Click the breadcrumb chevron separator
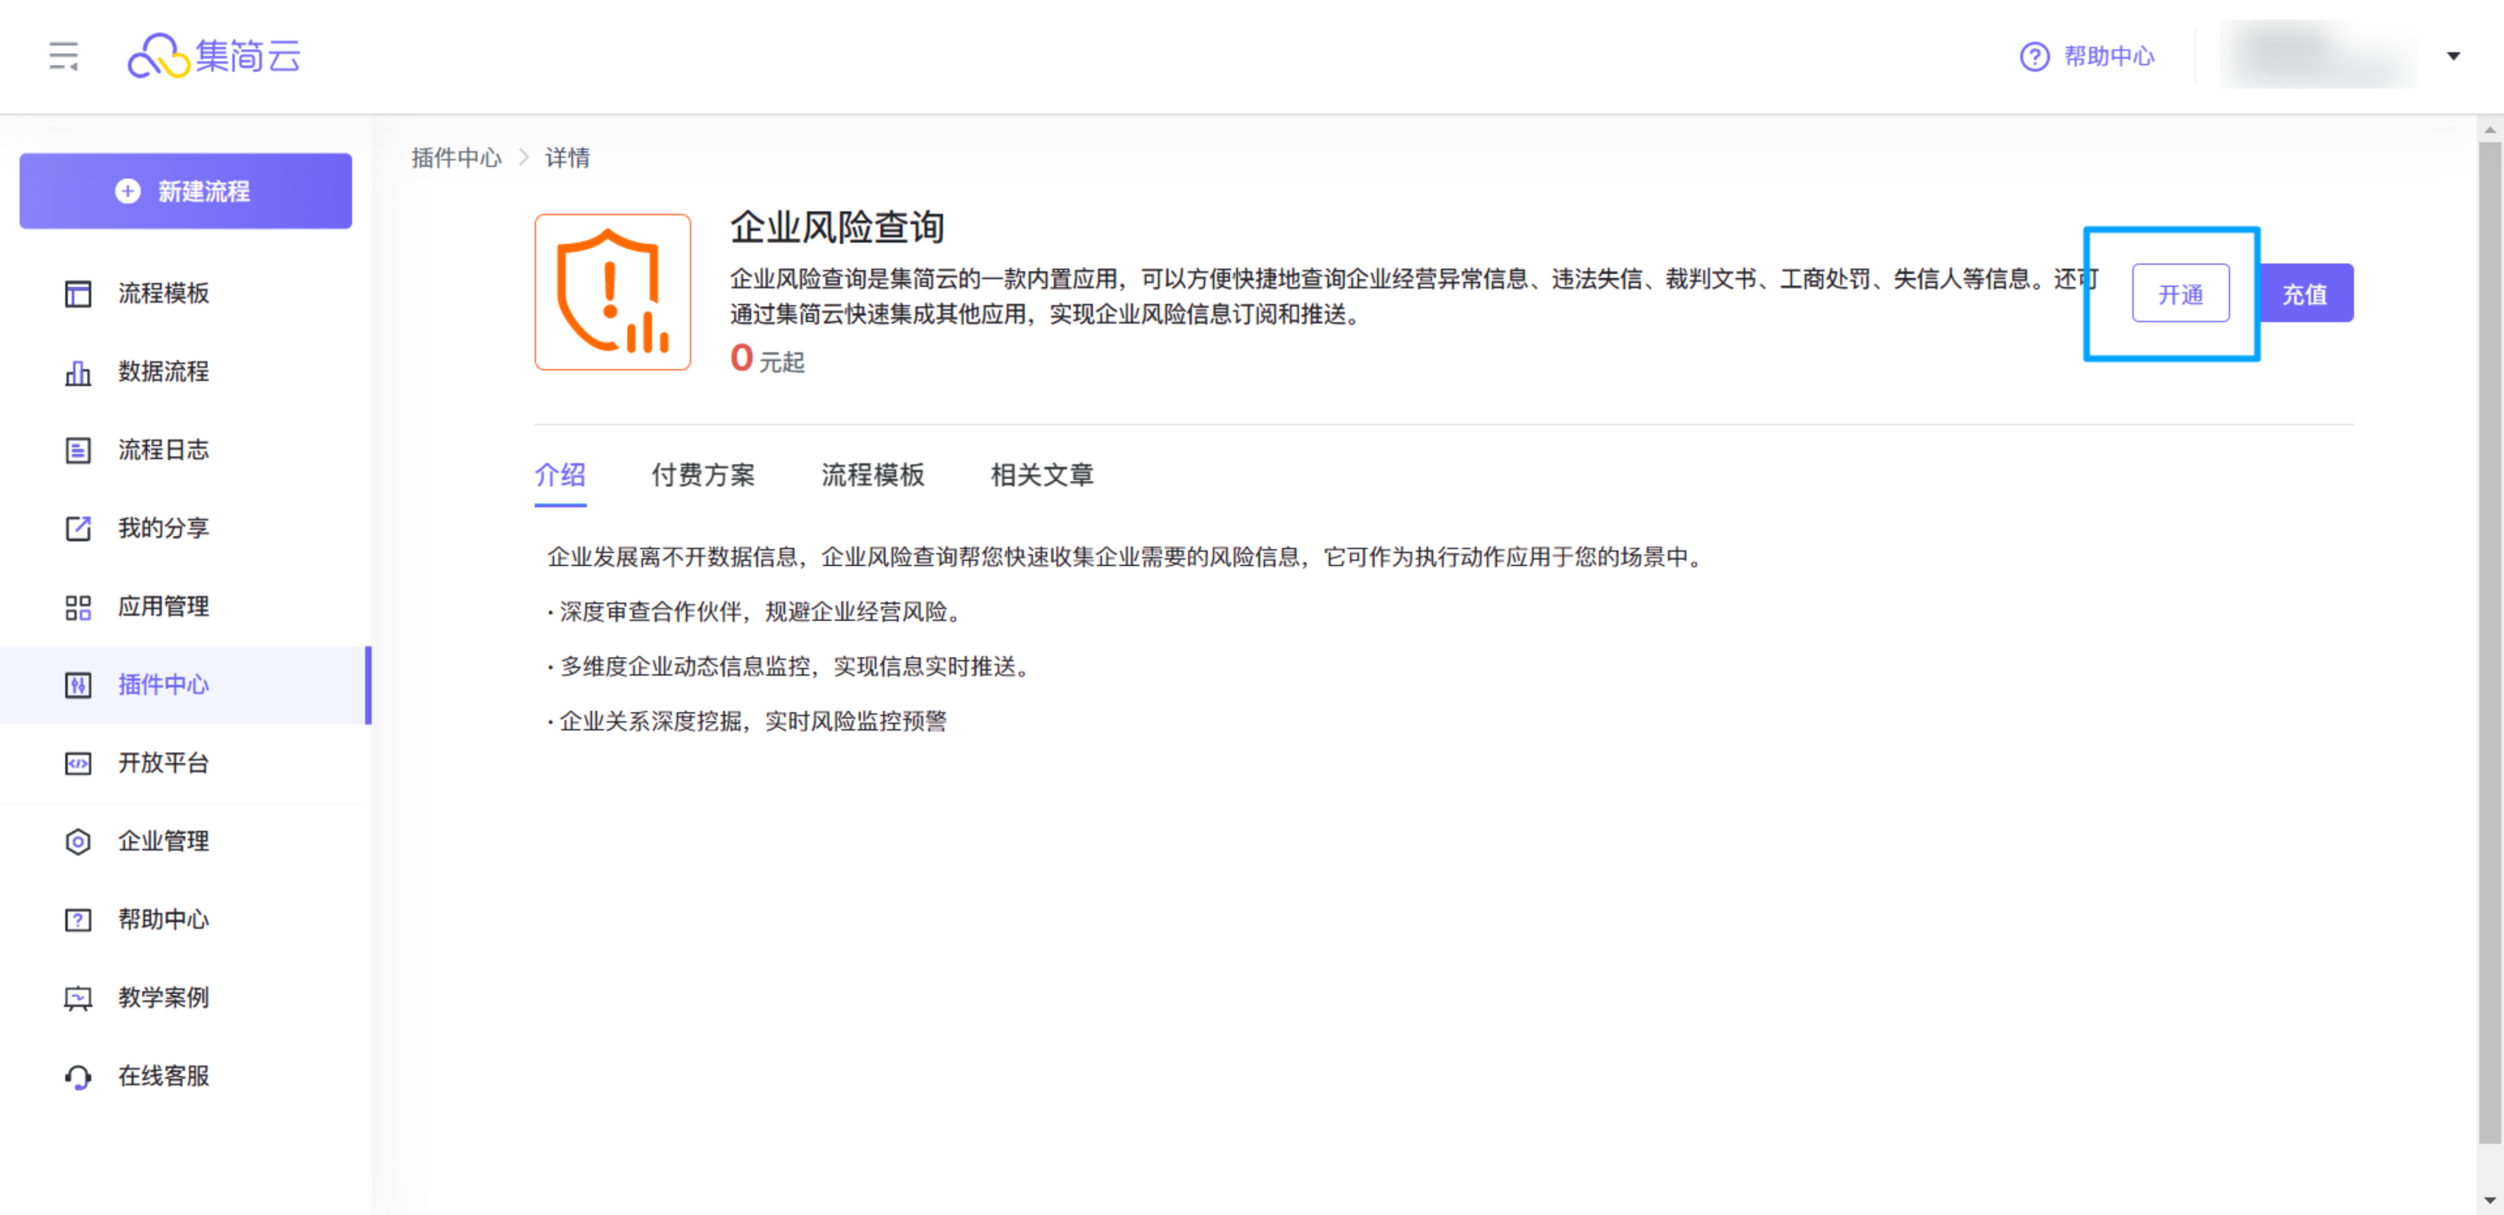The height and width of the screenshot is (1215, 2504). [524, 157]
